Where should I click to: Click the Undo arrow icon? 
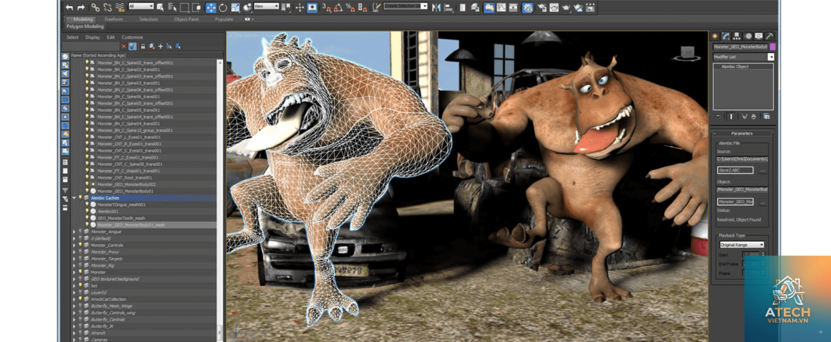pyautogui.click(x=69, y=7)
